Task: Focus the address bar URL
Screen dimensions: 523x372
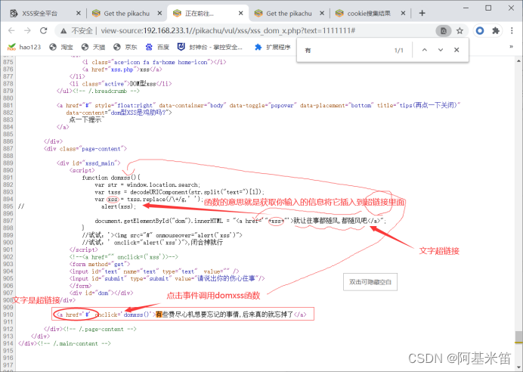Action: tap(227, 31)
